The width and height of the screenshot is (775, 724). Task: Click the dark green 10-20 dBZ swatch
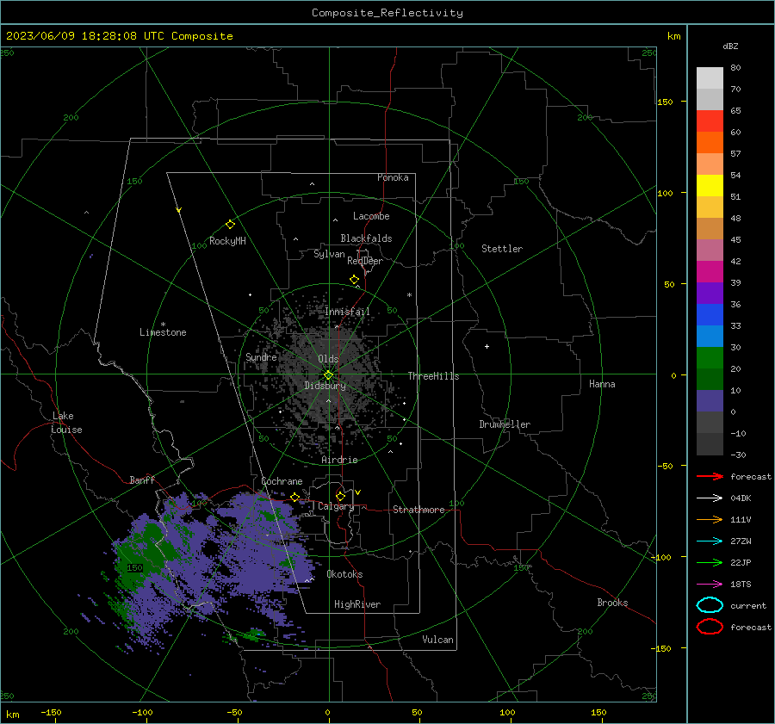pos(710,380)
